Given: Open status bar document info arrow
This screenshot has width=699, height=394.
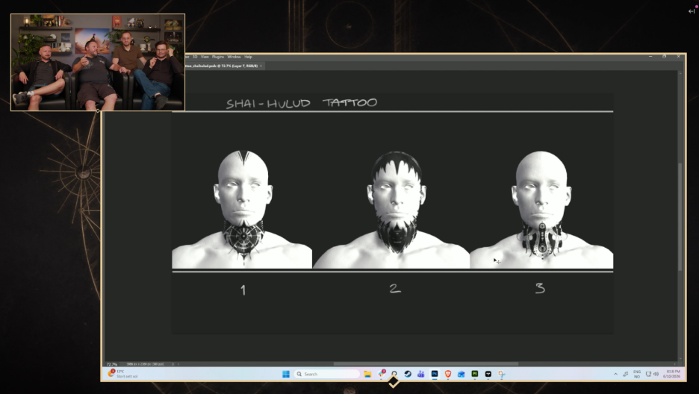Looking at the screenshot, I should click(x=173, y=364).
